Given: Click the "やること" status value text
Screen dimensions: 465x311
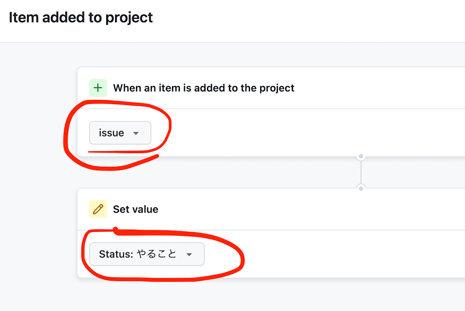Looking at the screenshot, I should click(x=157, y=254).
